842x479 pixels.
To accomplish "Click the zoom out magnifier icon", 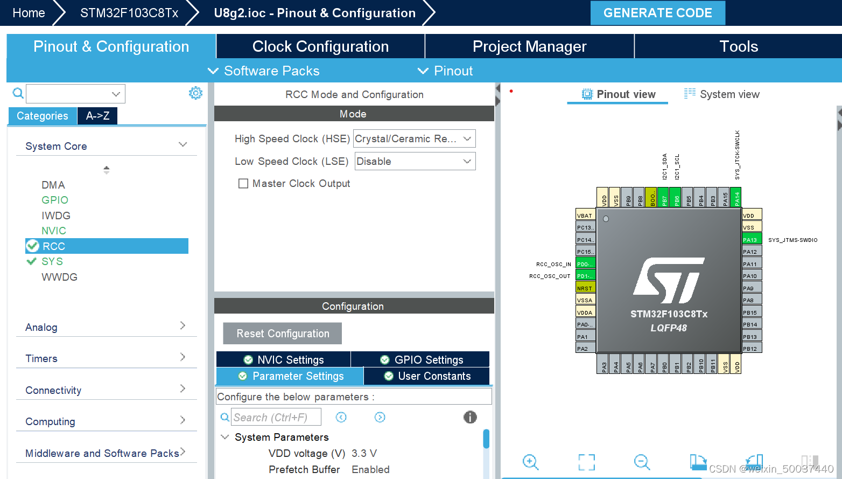I will [642, 462].
